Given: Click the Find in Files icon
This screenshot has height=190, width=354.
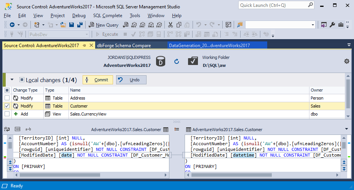Looking at the screenshot, I should (x=239, y=25).
